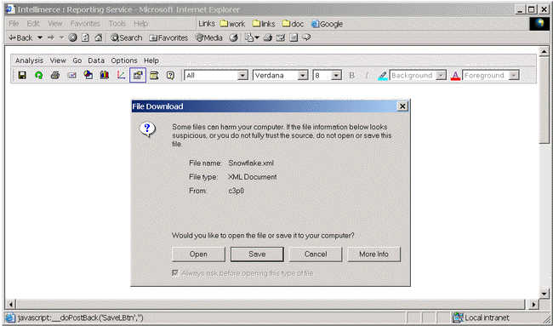
Task: Click IE Discuss icon
Action: (294, 37)
